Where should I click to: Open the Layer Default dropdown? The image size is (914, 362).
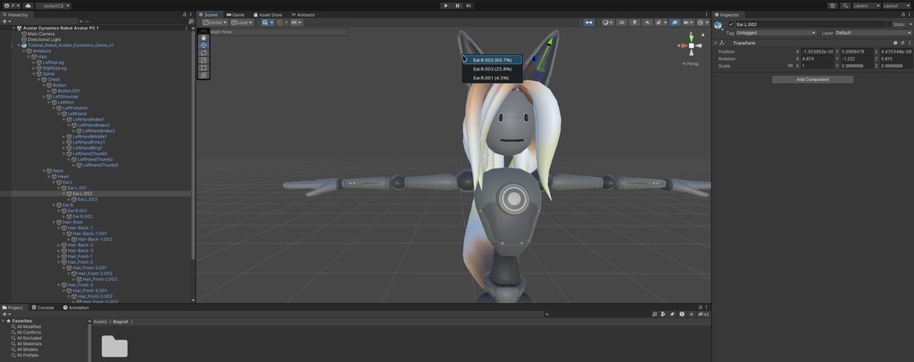pyautogui.click(x=873, y=33)
